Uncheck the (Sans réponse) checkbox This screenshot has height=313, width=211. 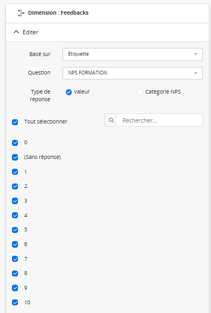point(15,157)
